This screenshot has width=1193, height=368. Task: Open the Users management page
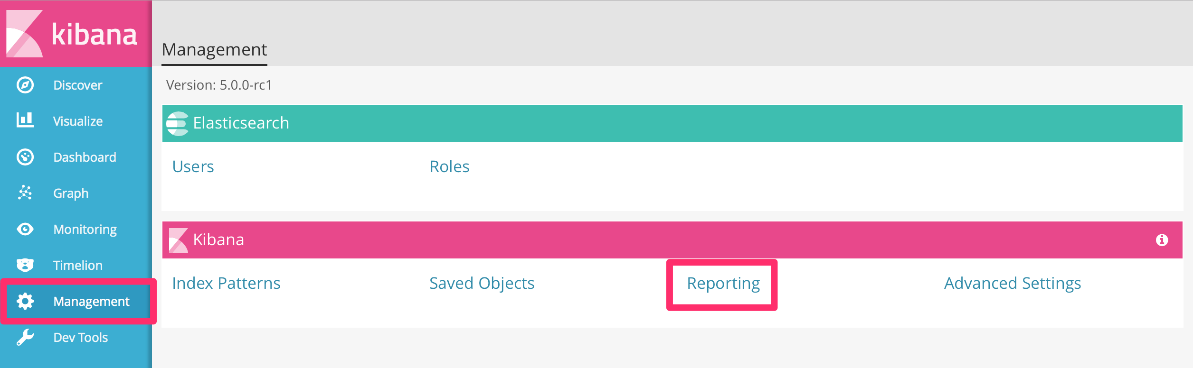pos(192,166)
